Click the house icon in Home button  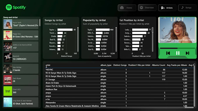(122, 8)
